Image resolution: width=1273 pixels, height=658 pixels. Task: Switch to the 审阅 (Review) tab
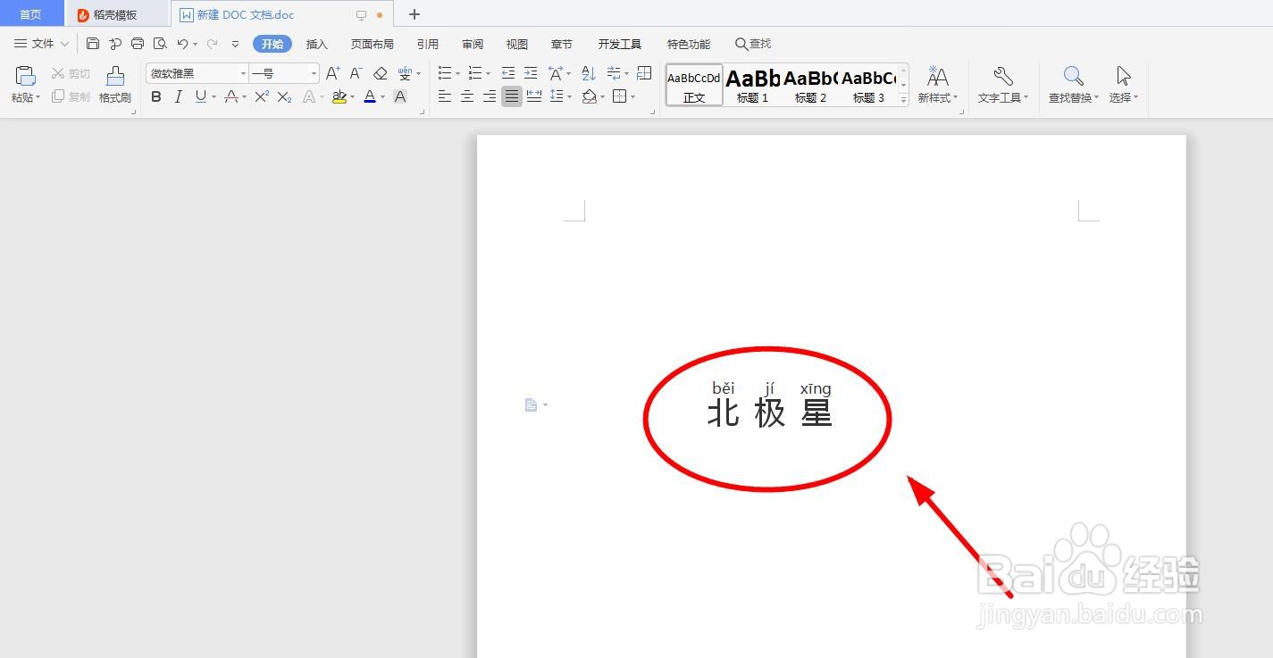click(x=473, y=44)
